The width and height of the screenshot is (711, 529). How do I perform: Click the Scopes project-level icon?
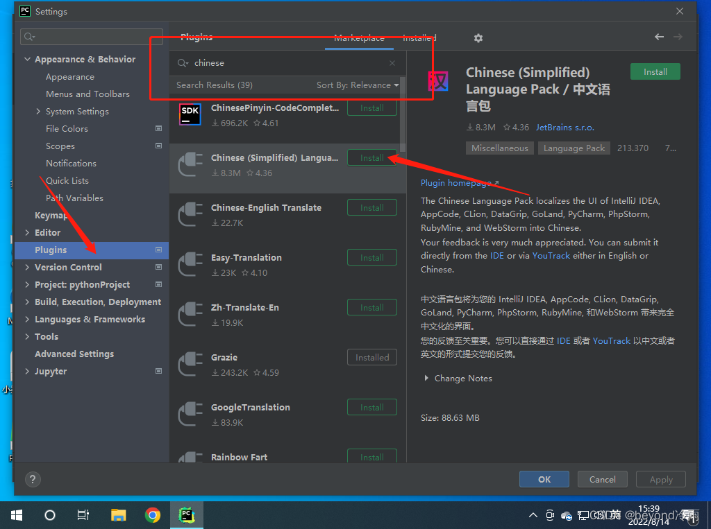[159, 146]
